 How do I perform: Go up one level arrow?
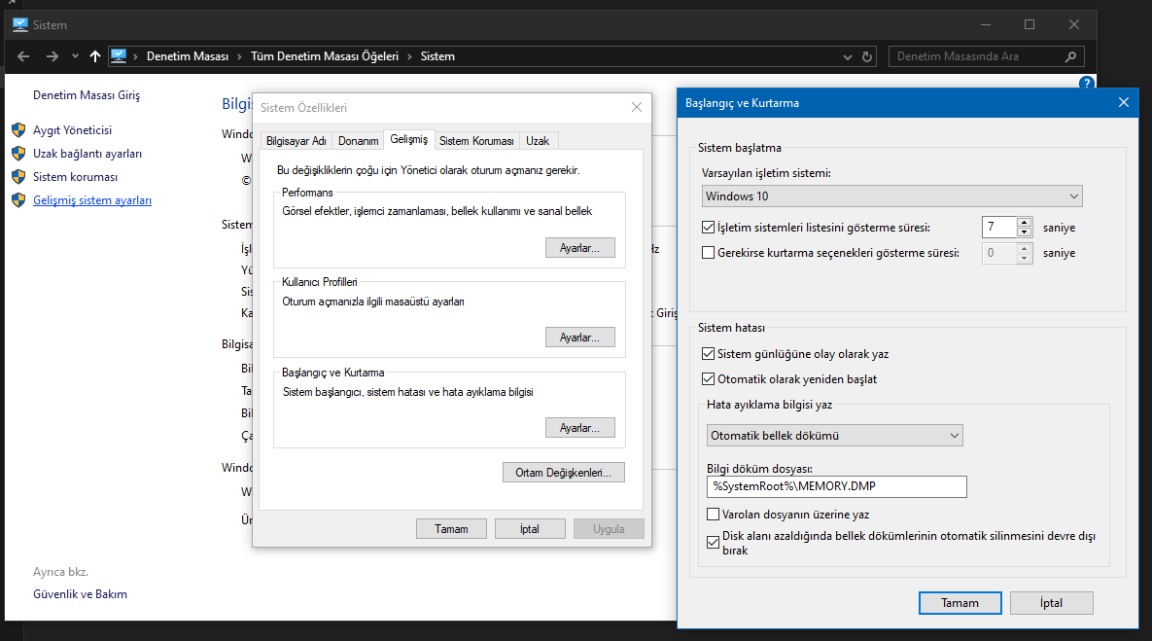pos(94,56)
